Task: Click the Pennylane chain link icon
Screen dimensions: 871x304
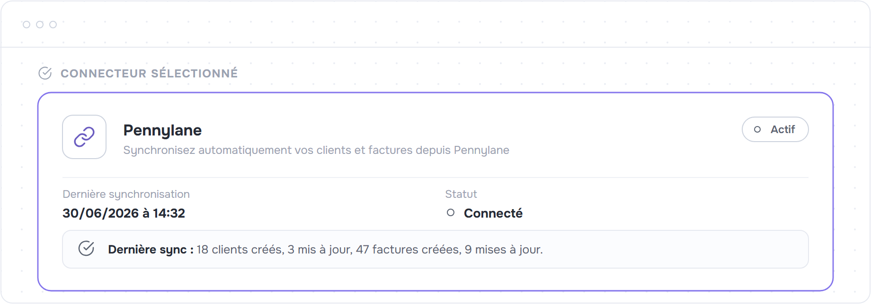Action: coord(84,137)
